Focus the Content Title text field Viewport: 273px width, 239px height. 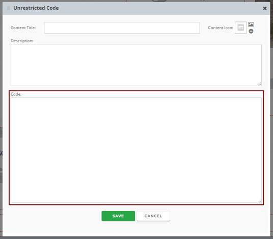pos(122,28)
